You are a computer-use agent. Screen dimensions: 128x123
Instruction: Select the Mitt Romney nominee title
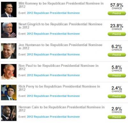pos(61,5)
